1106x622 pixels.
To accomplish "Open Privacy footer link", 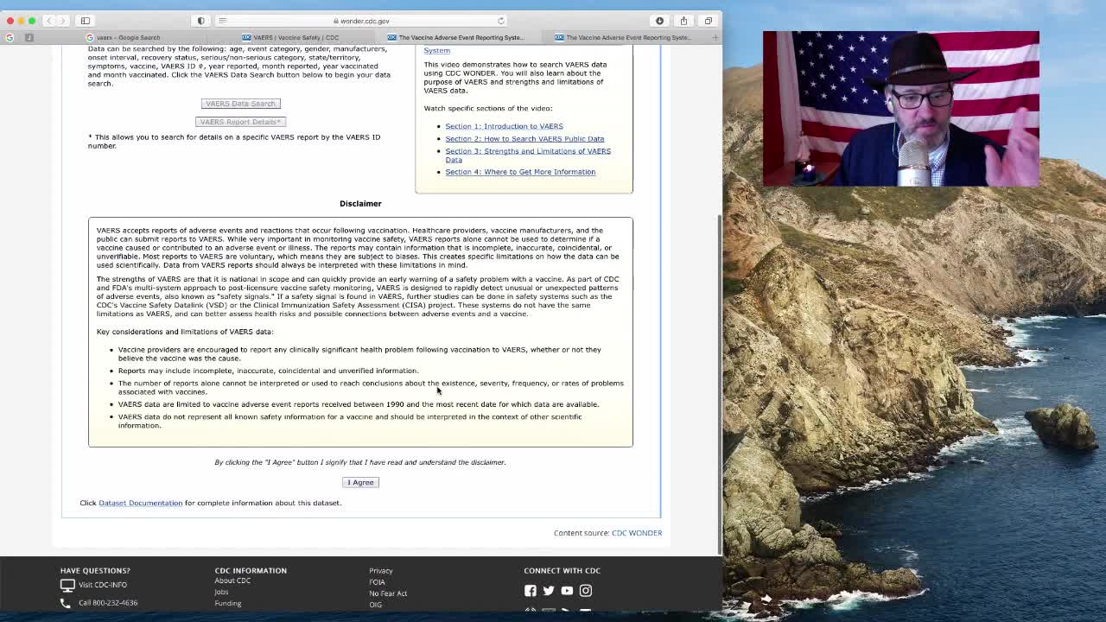I will (x=381, y=571).
